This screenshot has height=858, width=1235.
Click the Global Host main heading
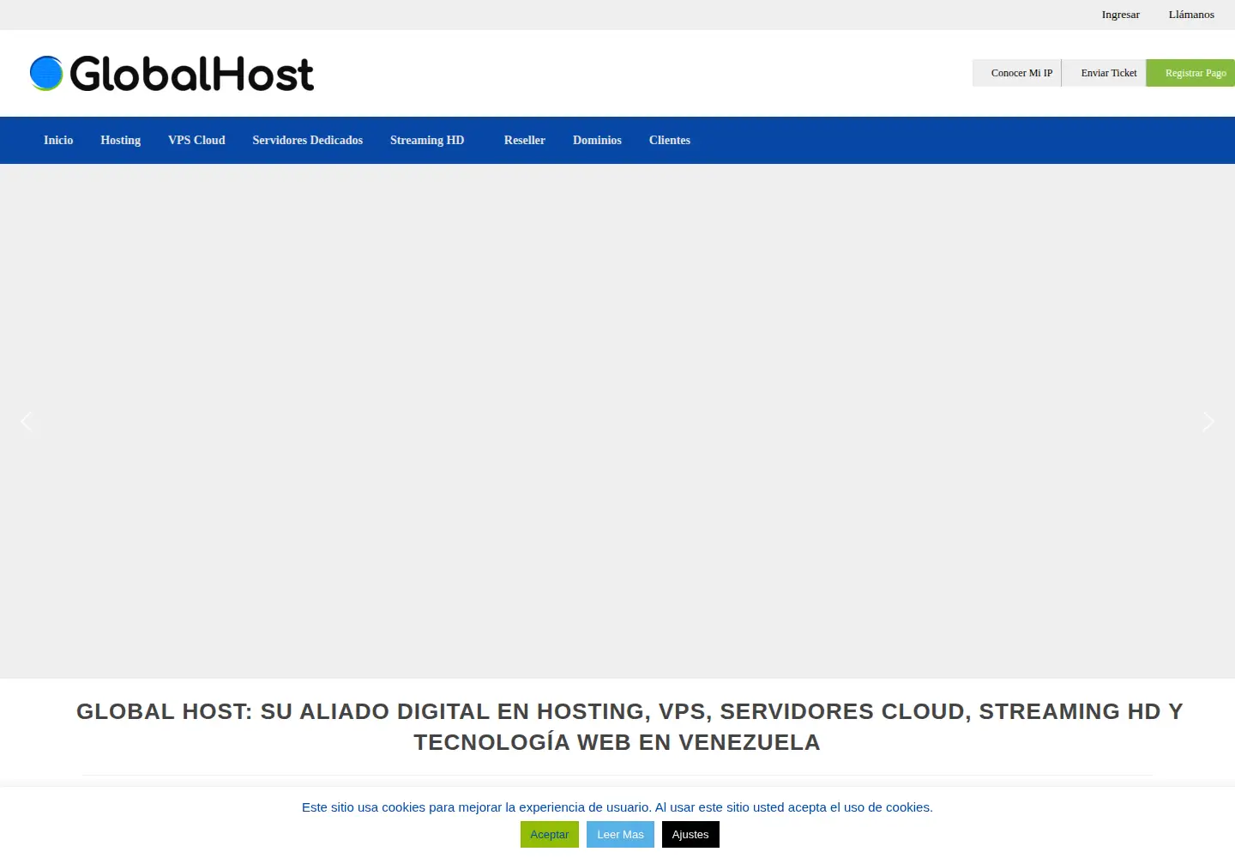[630, 727]
